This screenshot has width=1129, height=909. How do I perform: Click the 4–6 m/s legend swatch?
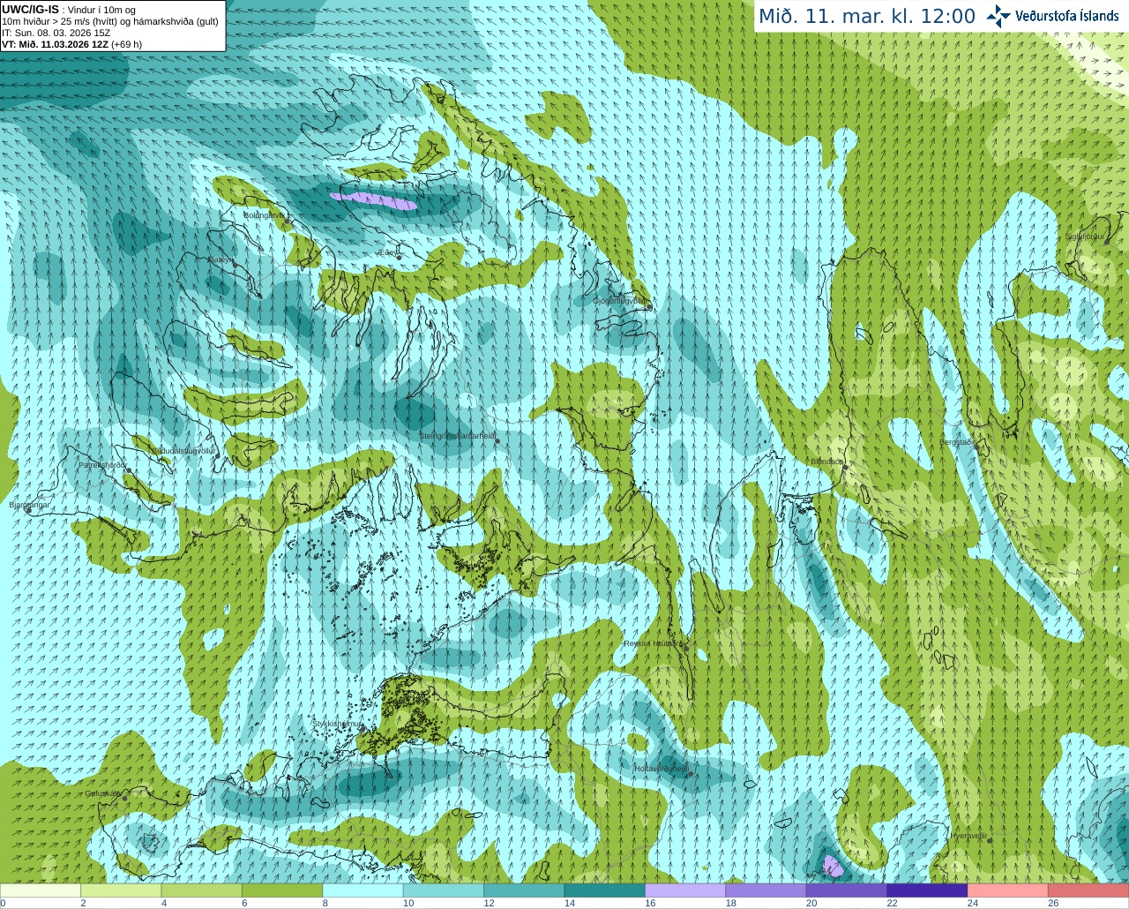pyautogui.click(x=201, y=890)
